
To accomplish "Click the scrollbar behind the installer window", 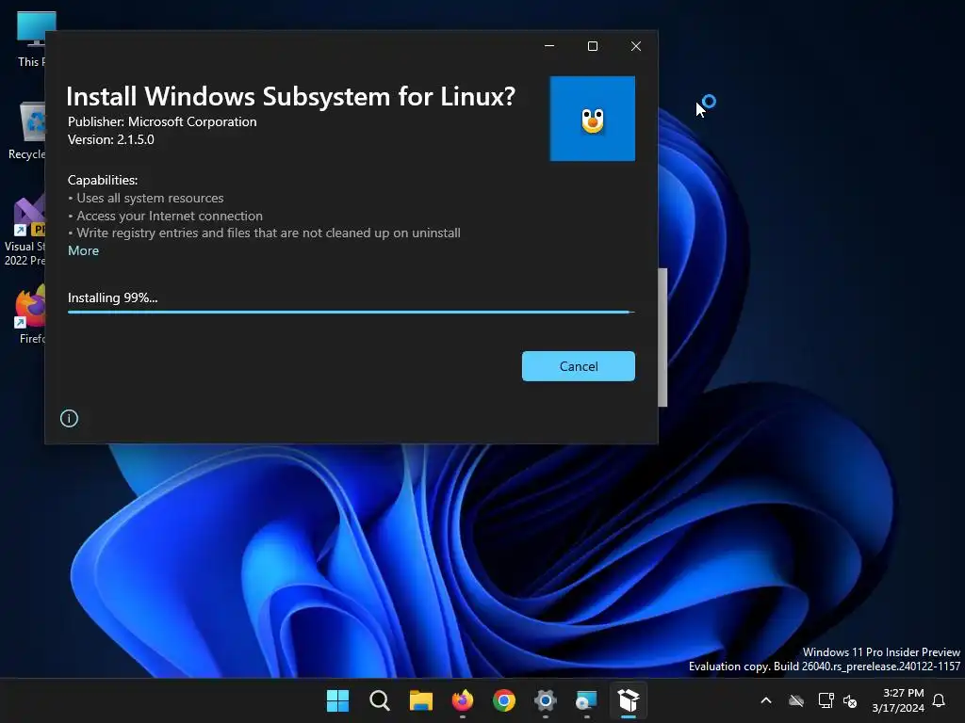I will (x=662, y=337).
